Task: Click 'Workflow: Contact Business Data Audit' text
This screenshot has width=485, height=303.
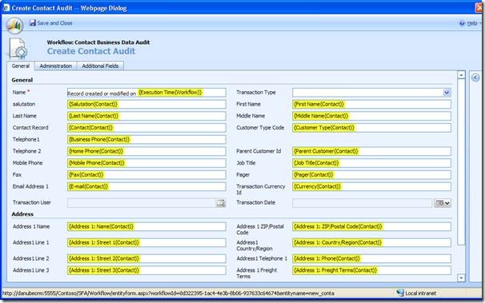Action: point(98,42)
